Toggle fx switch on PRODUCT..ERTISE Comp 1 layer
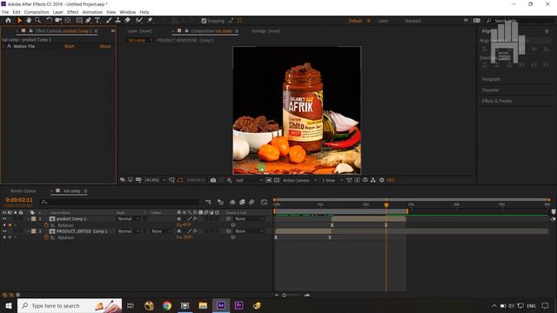This screenshot has height=313, width=557. [195, 231]
